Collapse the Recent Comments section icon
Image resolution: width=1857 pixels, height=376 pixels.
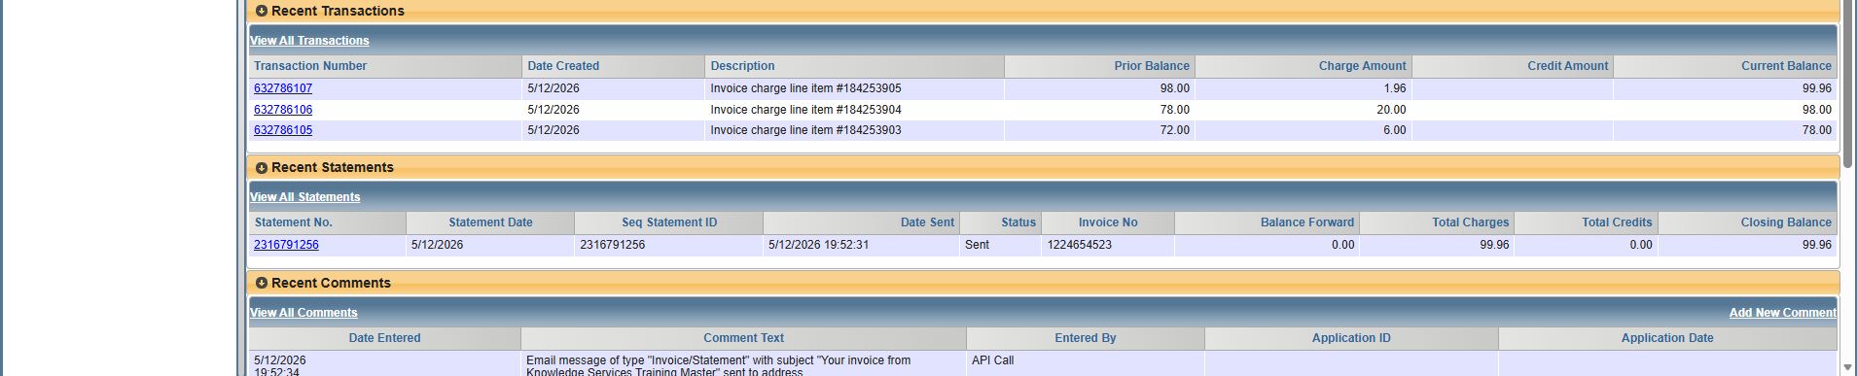point(262,283)
